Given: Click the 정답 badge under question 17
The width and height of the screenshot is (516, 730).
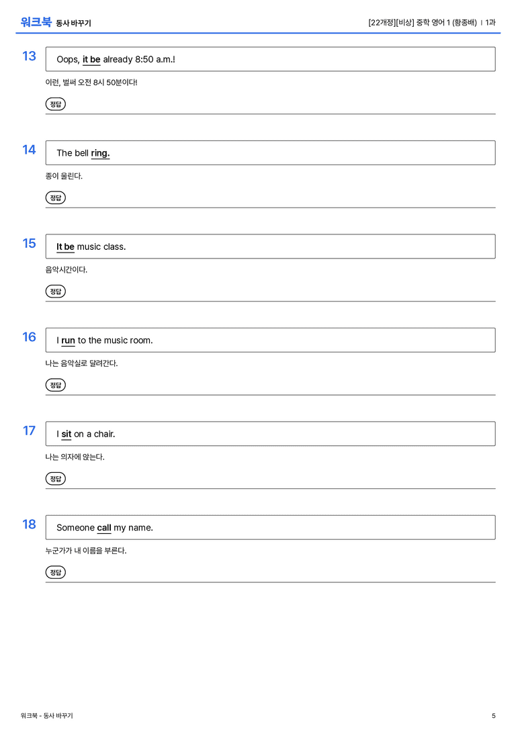Looking at the screenshot, I should pos(55,479).
